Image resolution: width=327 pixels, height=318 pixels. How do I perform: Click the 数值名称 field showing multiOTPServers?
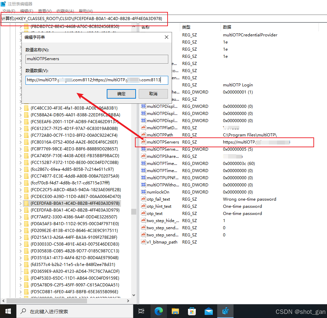pyautogui.click(x=97, y=59)
